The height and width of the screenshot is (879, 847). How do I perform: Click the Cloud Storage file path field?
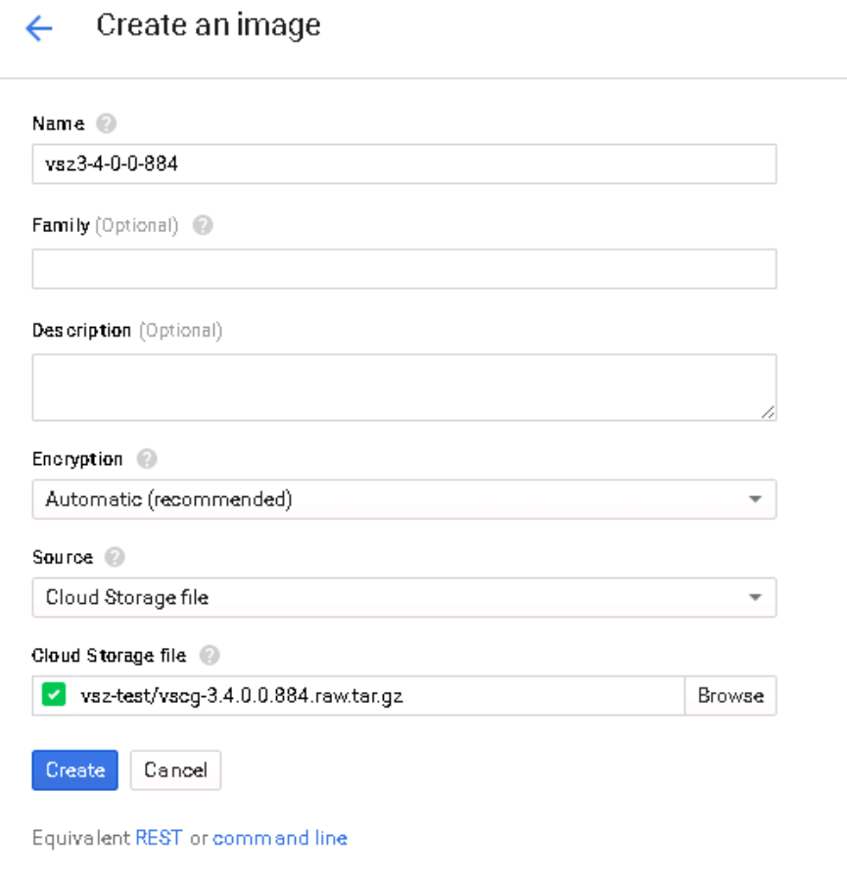point(372,696)
